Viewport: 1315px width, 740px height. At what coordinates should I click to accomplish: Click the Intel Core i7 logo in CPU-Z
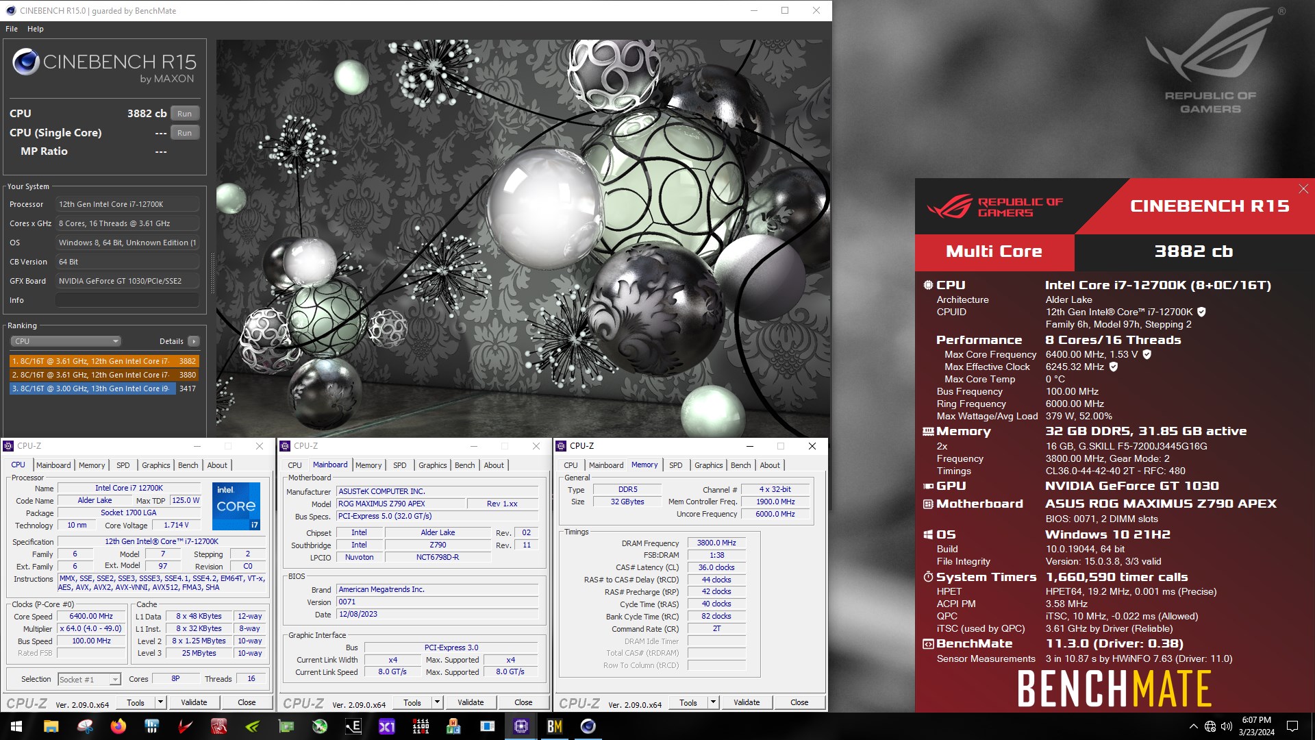[x=236, y=506]
